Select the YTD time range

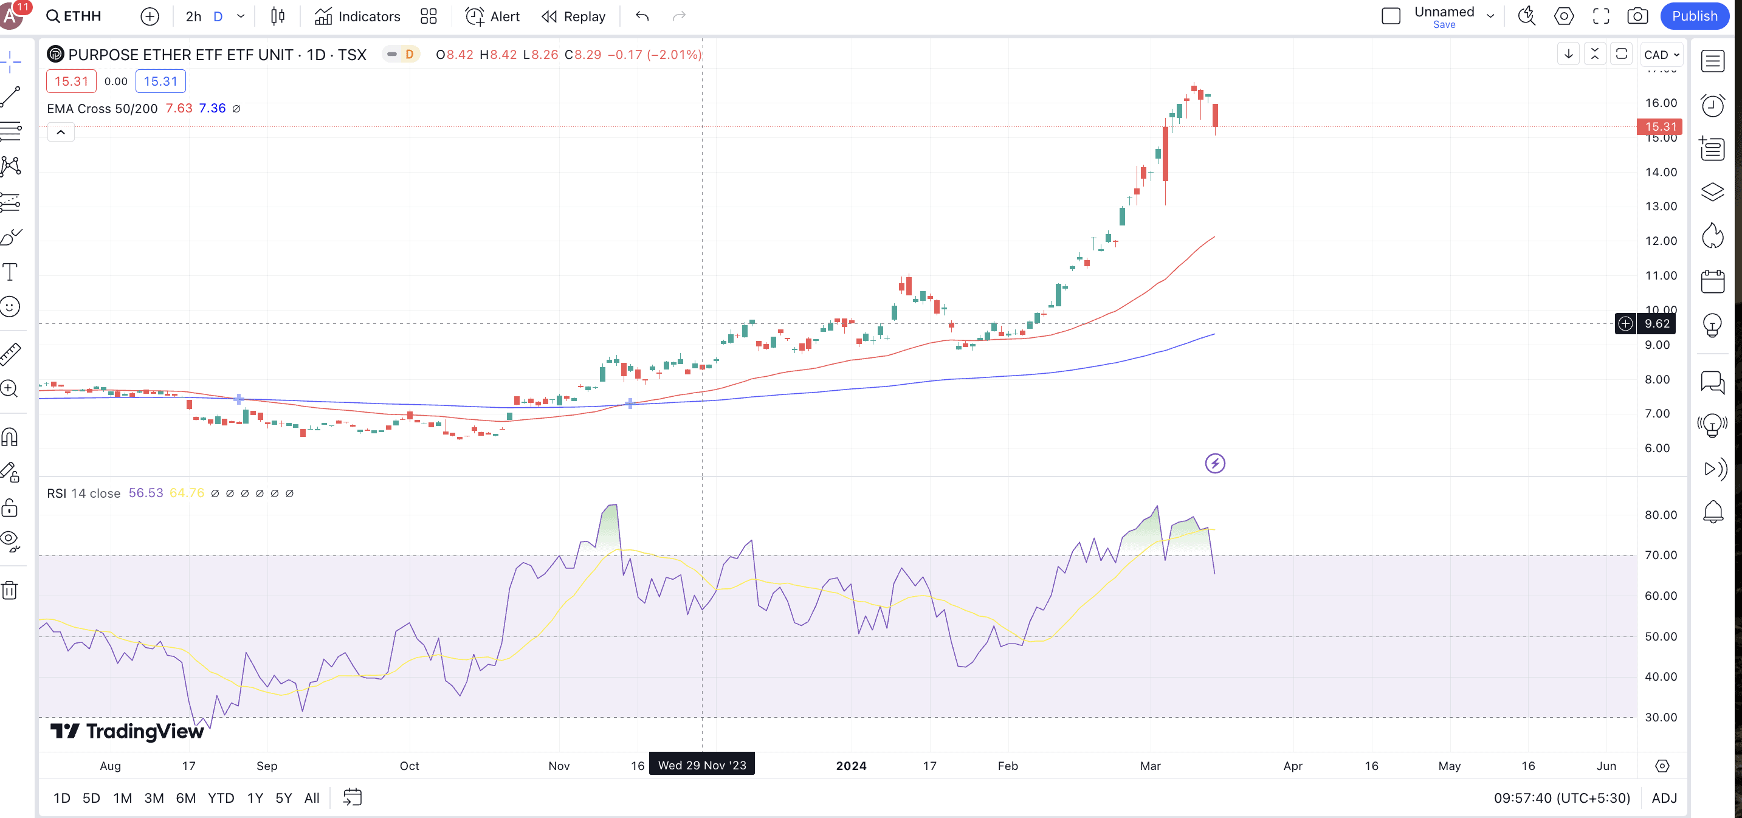[221, 798]
